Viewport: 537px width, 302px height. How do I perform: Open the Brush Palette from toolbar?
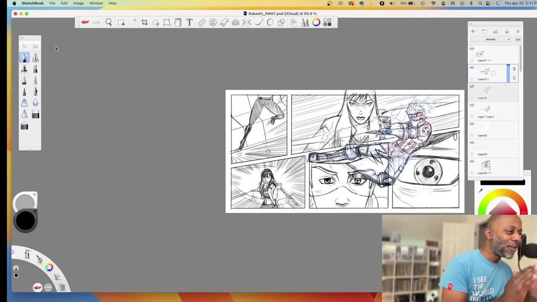[305, 22]
